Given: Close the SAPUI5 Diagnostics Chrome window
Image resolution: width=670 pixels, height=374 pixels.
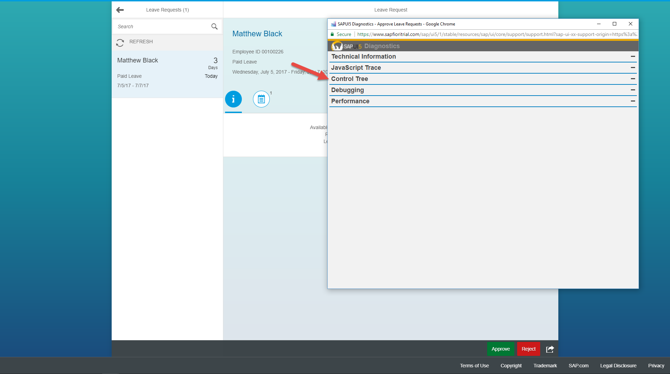Looking at the screenshot, I should pos(631,24).
